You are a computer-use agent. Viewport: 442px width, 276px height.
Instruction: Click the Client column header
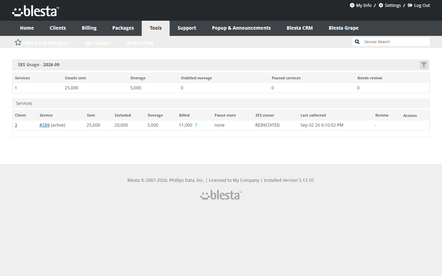click(x=20, y=115)
